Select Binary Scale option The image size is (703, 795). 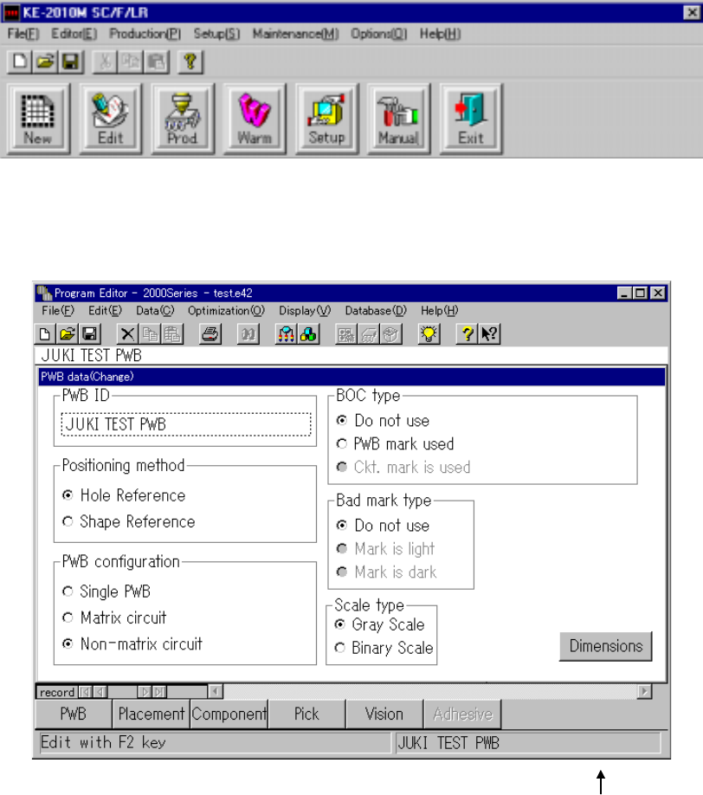tap(384, 648)
